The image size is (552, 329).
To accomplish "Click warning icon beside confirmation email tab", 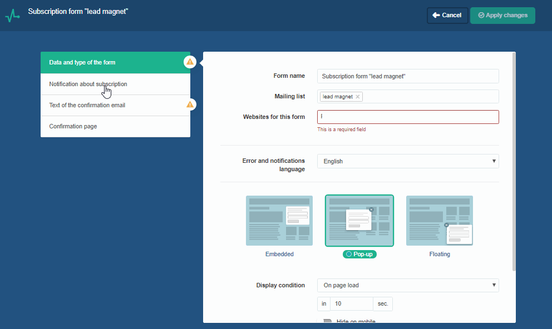I will pyautogui.click(x=190, y=104).
